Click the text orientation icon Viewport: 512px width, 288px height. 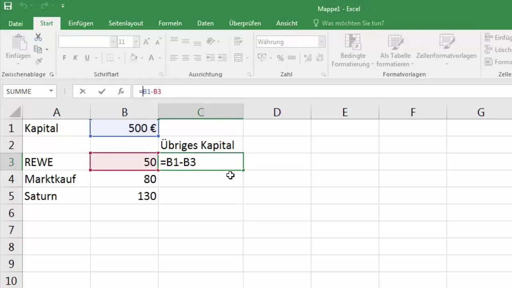[x=211, y=41]
